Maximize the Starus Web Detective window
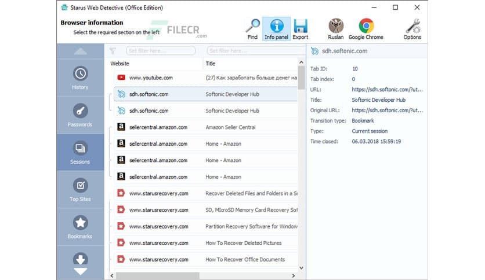The image size is (485, 280). pos(395,8)
